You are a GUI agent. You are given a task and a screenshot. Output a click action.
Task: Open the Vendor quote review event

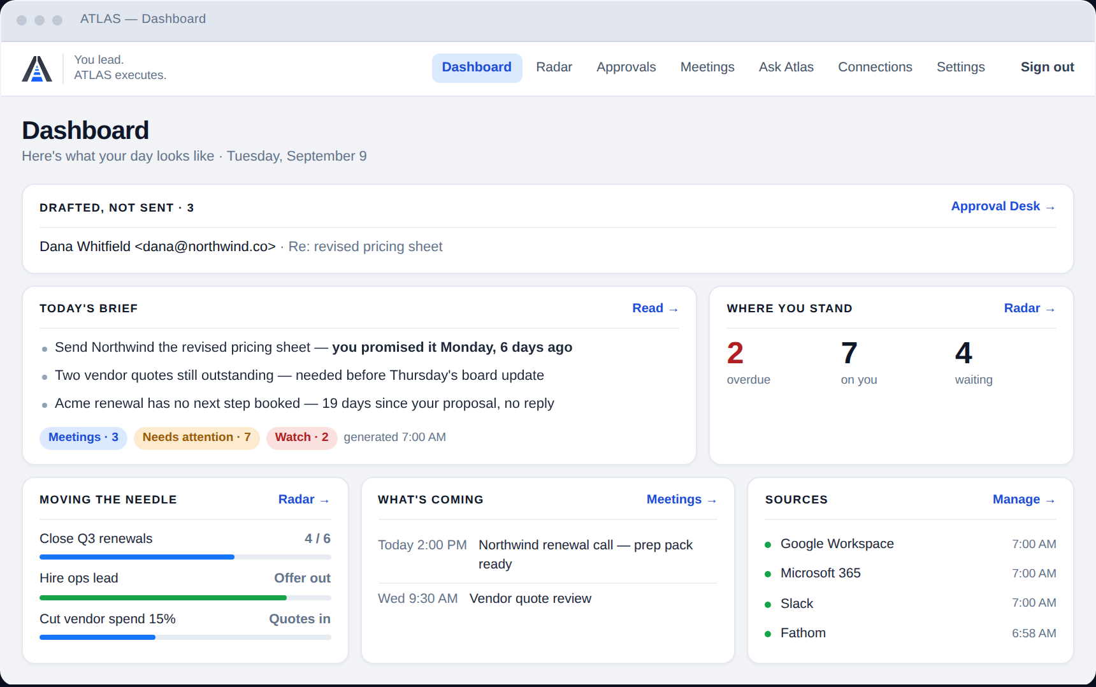click(x=547, y=599)
